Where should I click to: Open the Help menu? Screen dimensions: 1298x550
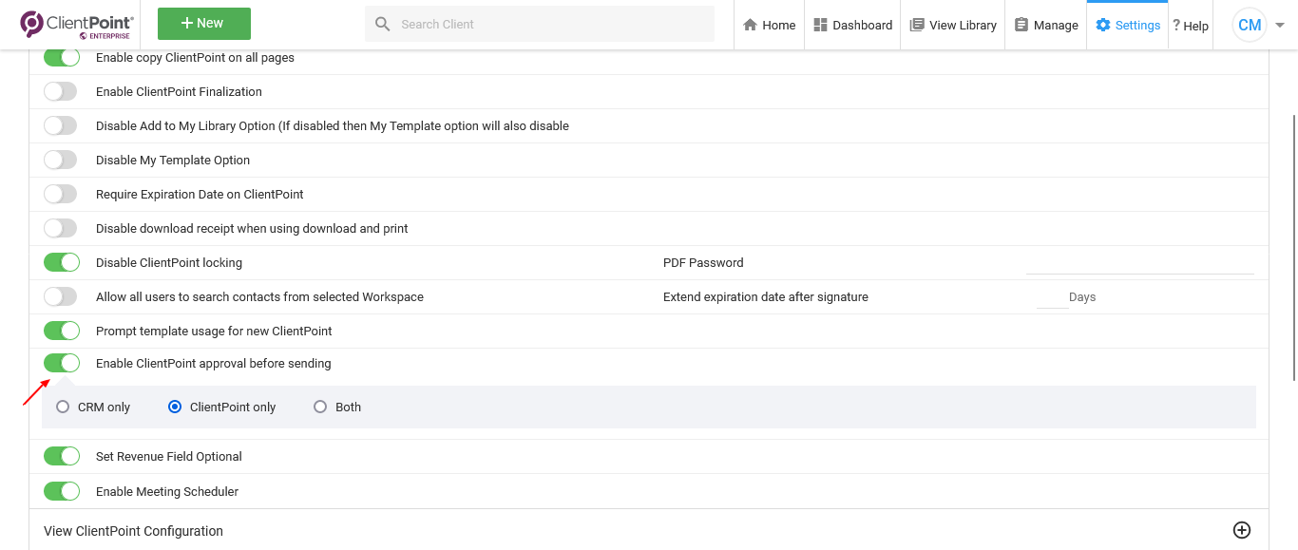(x=1191, y=26)
